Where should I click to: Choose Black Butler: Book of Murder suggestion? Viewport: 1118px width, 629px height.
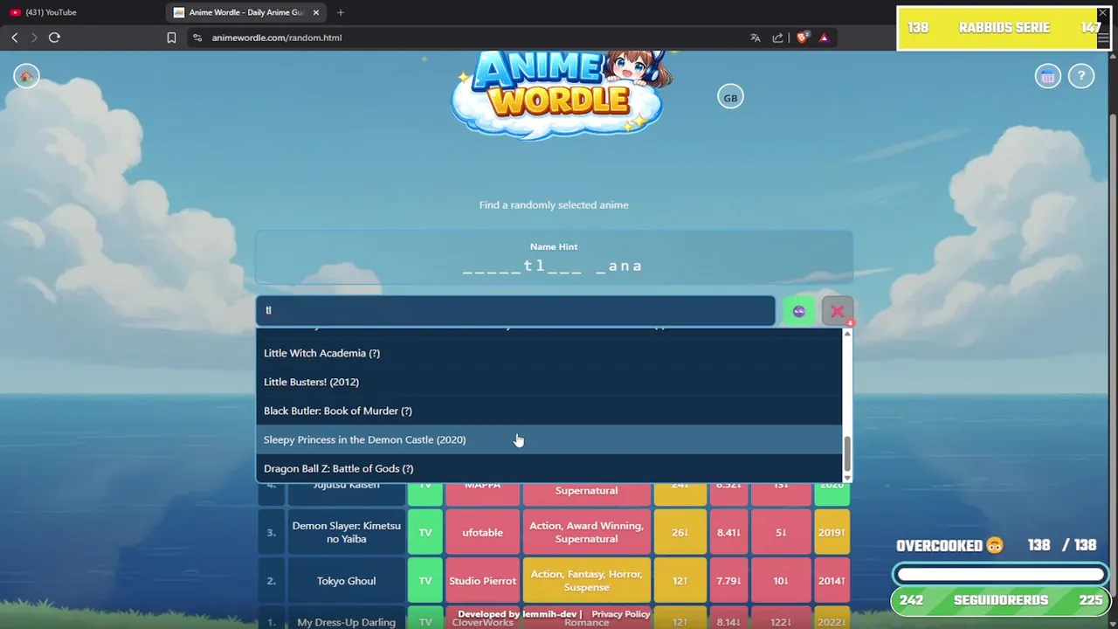coord(549,411)
